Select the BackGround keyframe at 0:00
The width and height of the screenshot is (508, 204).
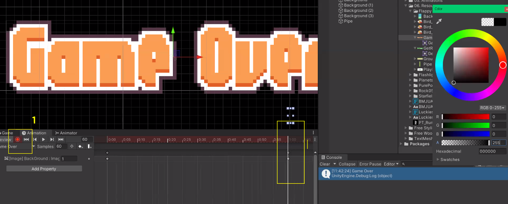(x=107, y=158)
